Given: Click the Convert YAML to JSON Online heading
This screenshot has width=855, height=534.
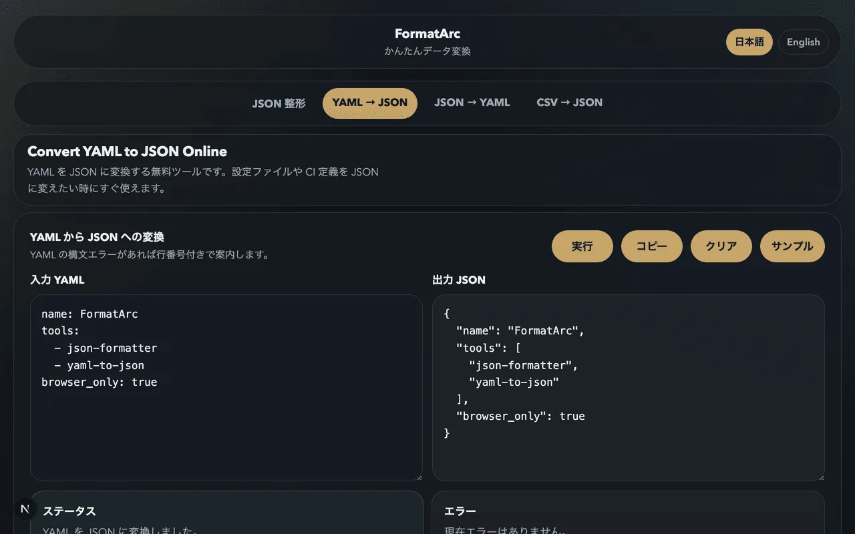Looking at the screenshot, I should click(x=126, y=152).
